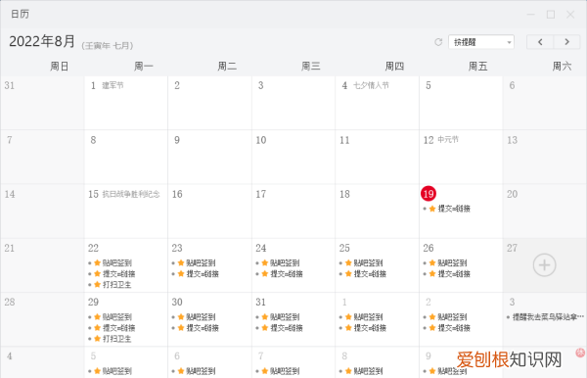Select the August 2 date cell
This screenshot has height=378, width=587.
coord(209,103)
